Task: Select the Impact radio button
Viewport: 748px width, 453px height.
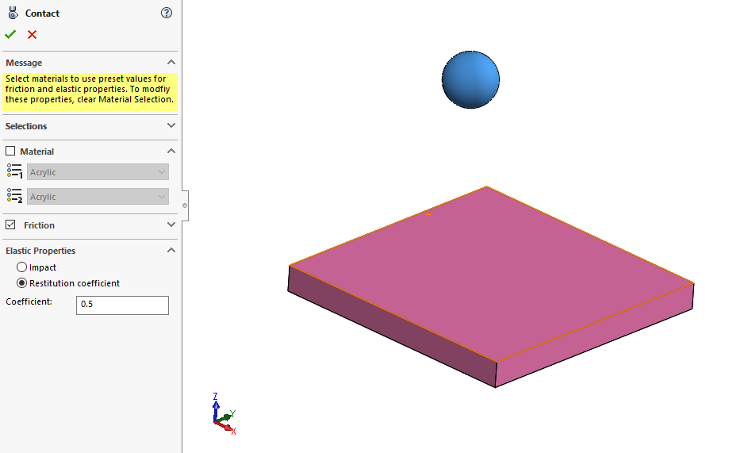Action: pyautogui.click(x=21, y=267)
